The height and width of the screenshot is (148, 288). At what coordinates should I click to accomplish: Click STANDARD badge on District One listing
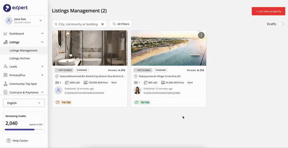coord(82,70)
